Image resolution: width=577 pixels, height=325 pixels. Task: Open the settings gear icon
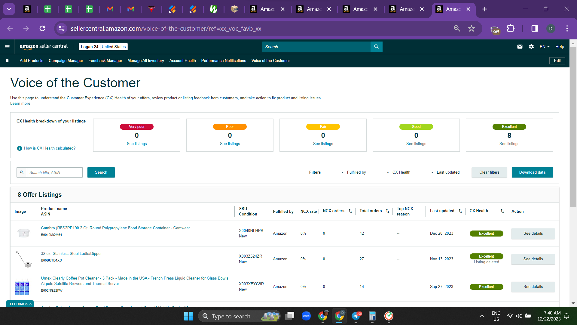pos(531,47)
